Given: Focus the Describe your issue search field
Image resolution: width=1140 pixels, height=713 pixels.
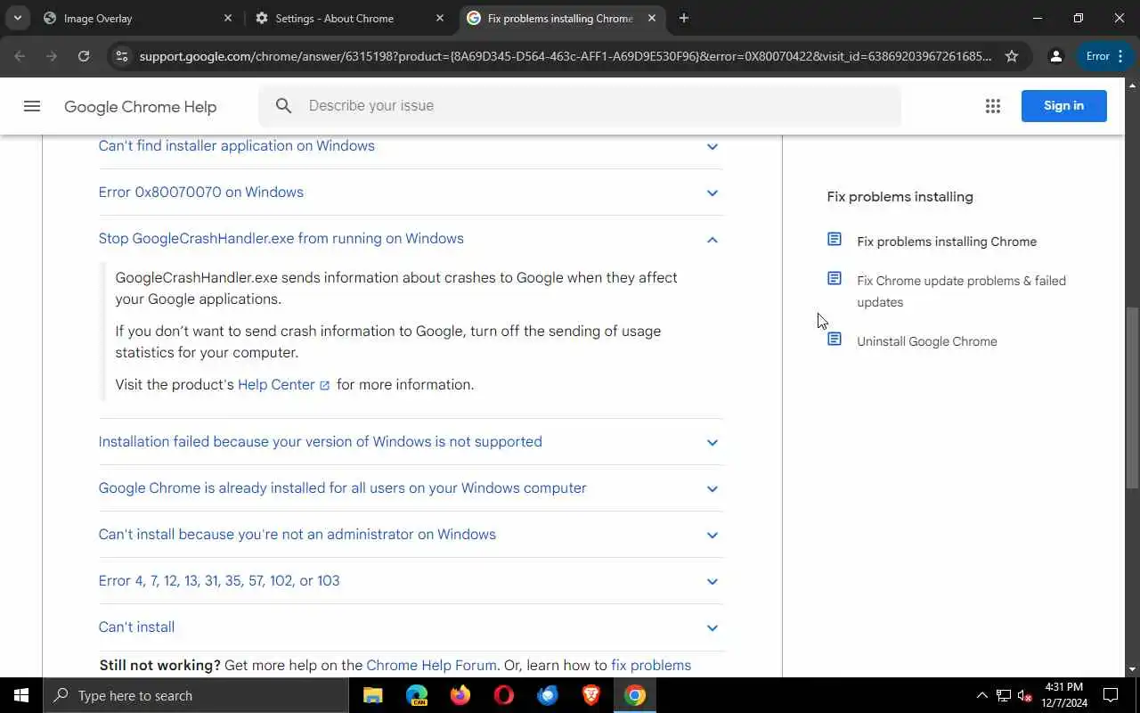Looking at the screenshot, I should [x=580, y=106].
